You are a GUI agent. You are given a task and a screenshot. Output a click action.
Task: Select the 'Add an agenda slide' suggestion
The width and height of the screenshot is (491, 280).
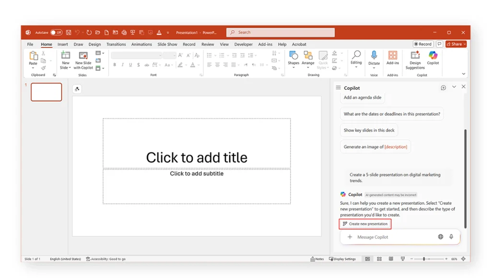tap(362, 97)
